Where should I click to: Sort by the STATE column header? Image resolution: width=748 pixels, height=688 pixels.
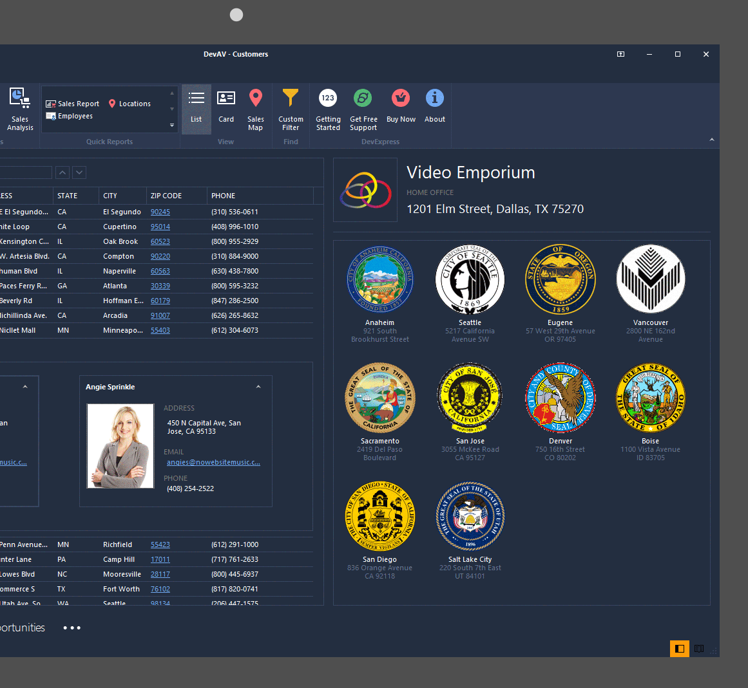point(76,196)
